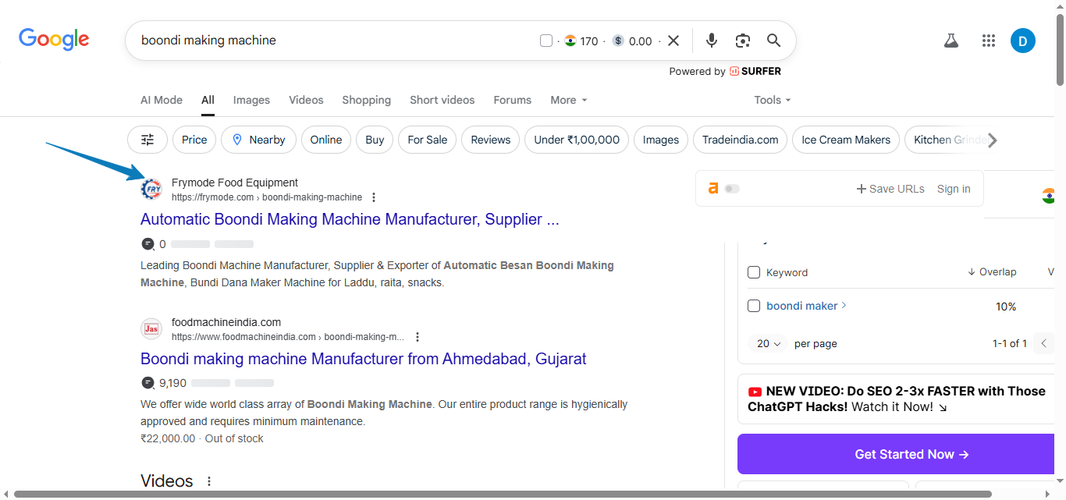Open Automatic Boondi Making Machine Manufacturer result
Image resolution: width=1066 pixels, height=500 pixels.
point(350,219)
